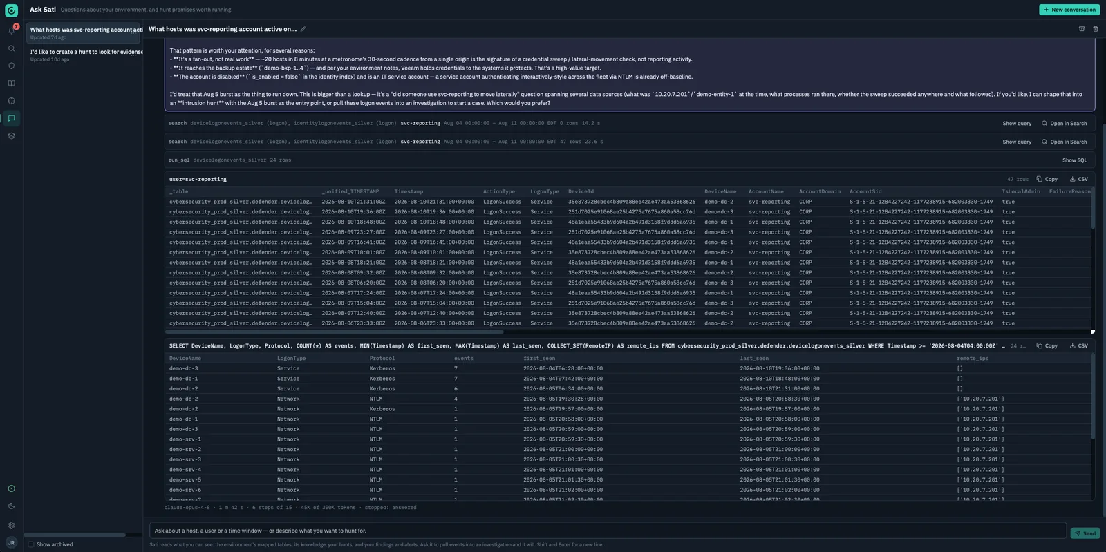The width and height of the screenshot is (1106, 552).
Task: Delete conversation using trash icon
Action: click(x=1096, y=29)
